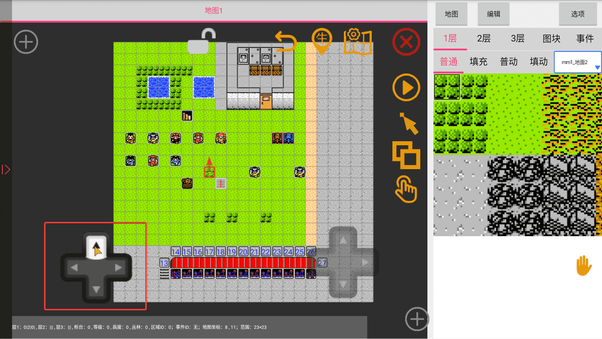Click the spawn point location pin icon
602x339 pixels.
point(322,41)
